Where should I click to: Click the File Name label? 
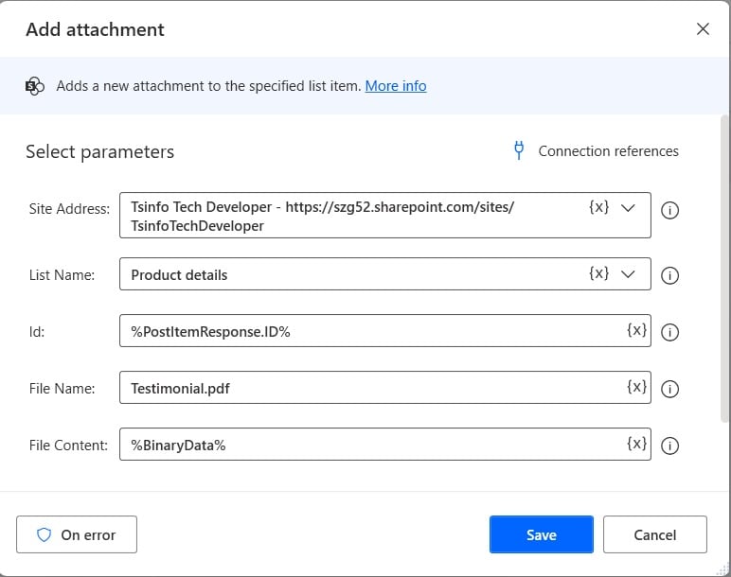[62, 389]
